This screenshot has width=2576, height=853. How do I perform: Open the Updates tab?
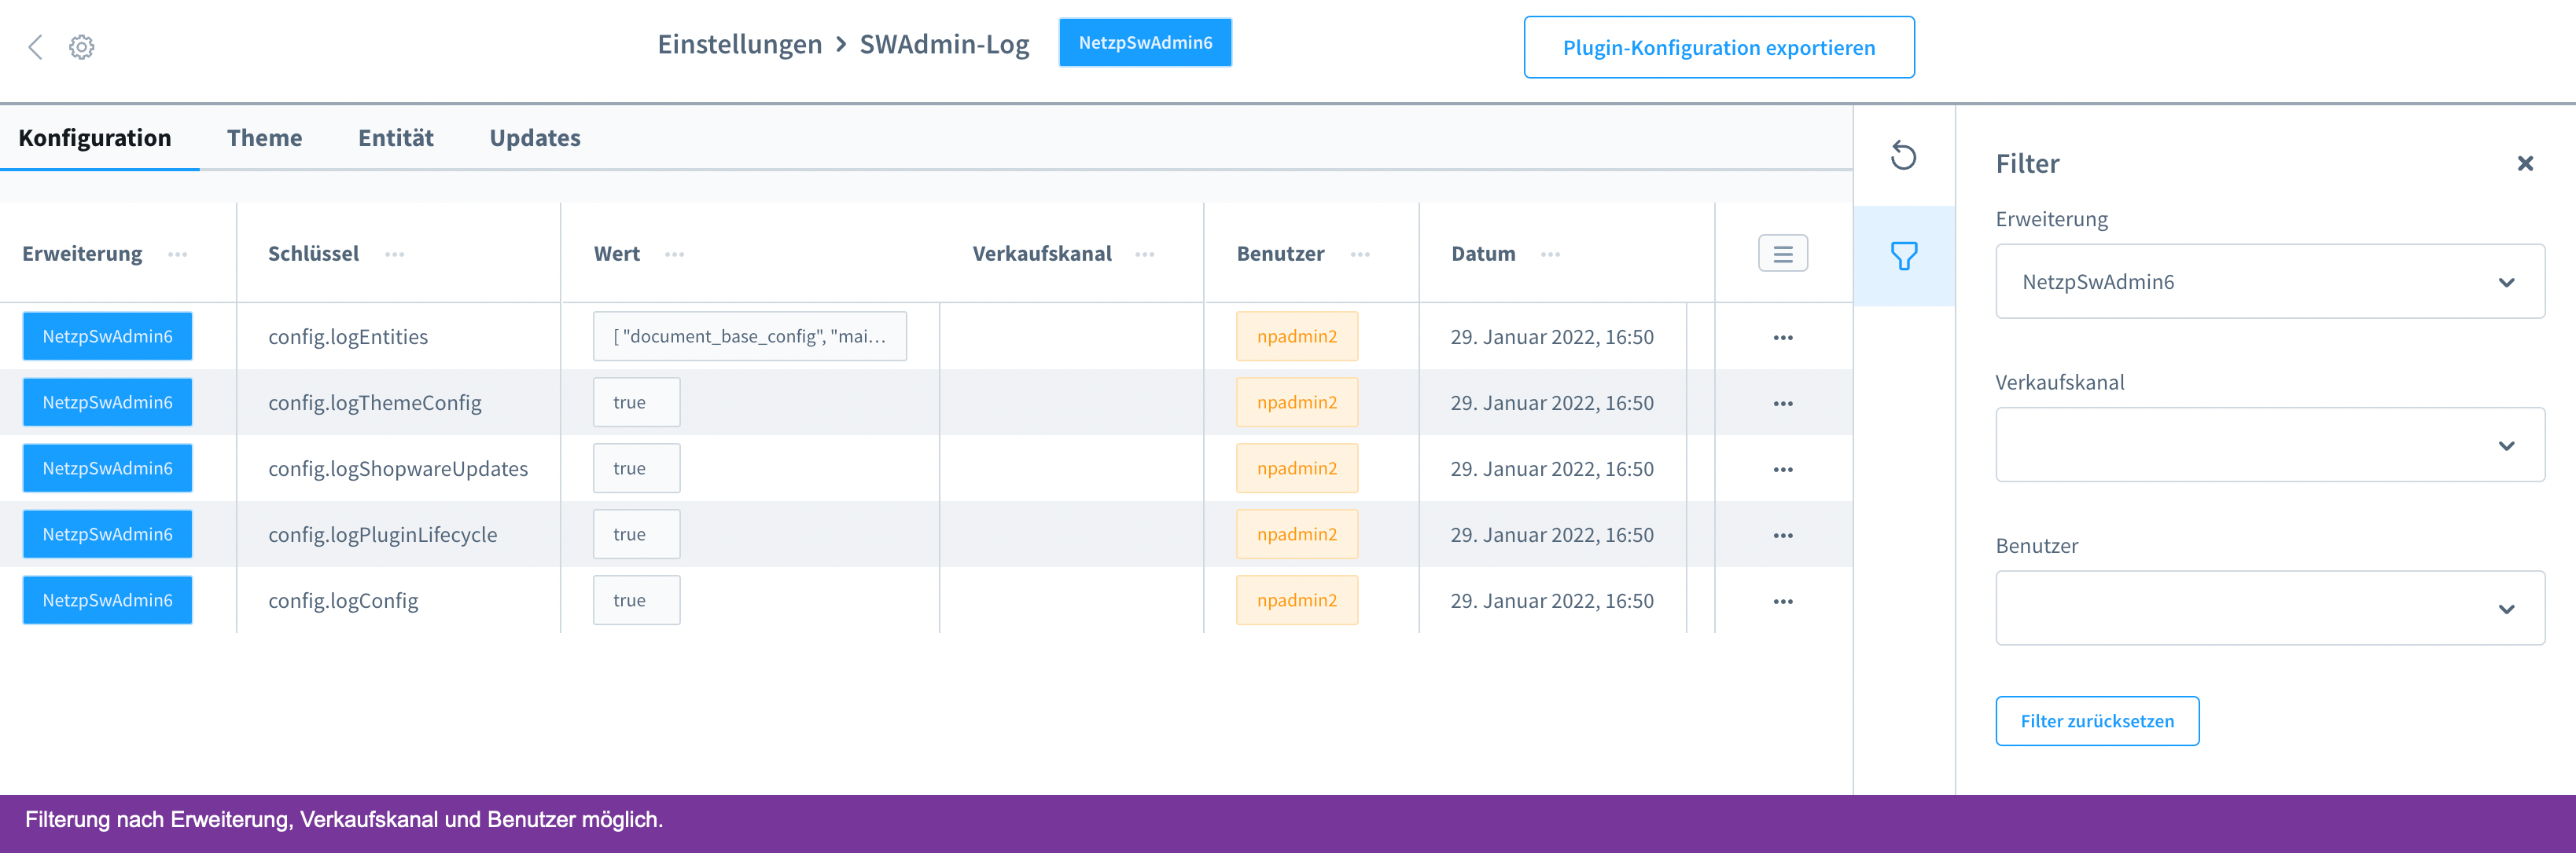click(x=535, y=137)
